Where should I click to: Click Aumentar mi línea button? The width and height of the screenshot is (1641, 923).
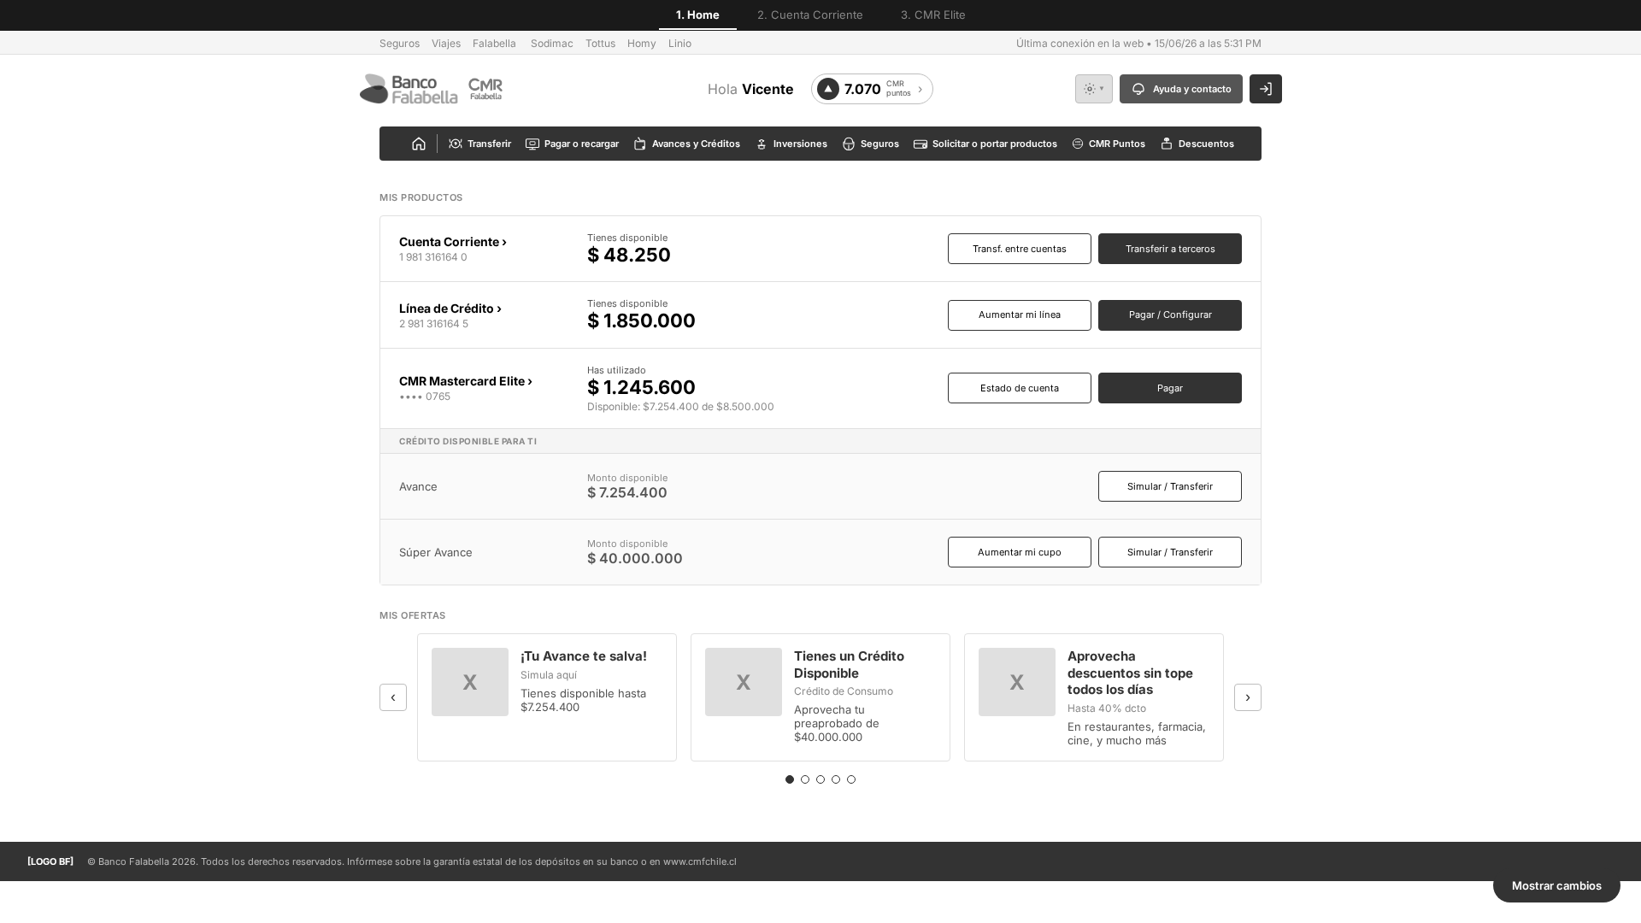1020,315
